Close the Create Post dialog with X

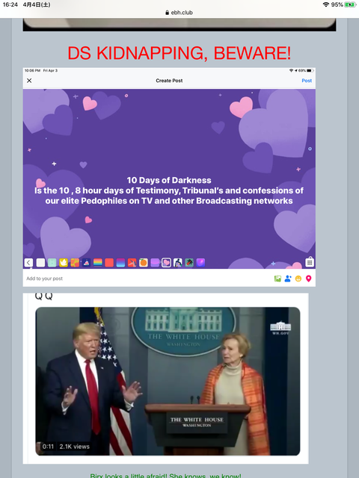[29, 81]
